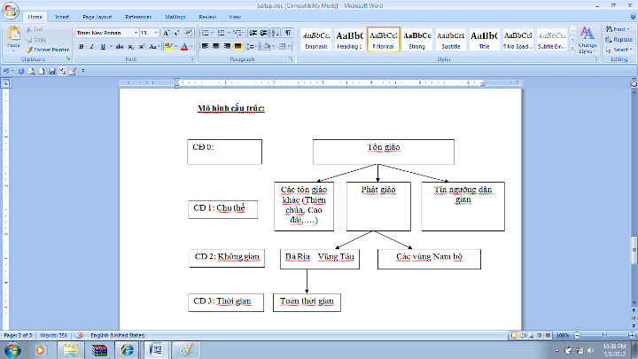Click Undo in Quick Access Toolbar
638x359 pixels.
7,70
